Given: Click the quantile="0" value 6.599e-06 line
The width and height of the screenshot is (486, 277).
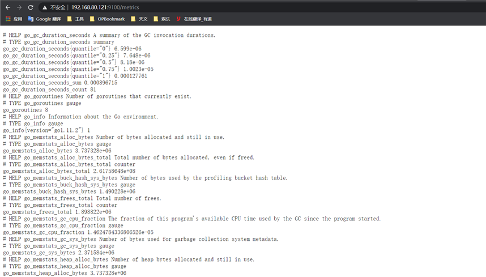Looking at the screenshot, I should click(x=72, y=49).
